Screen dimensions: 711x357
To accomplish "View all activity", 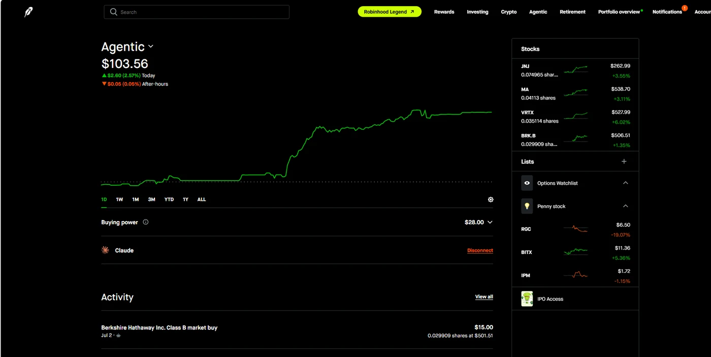I will point(484,297).
